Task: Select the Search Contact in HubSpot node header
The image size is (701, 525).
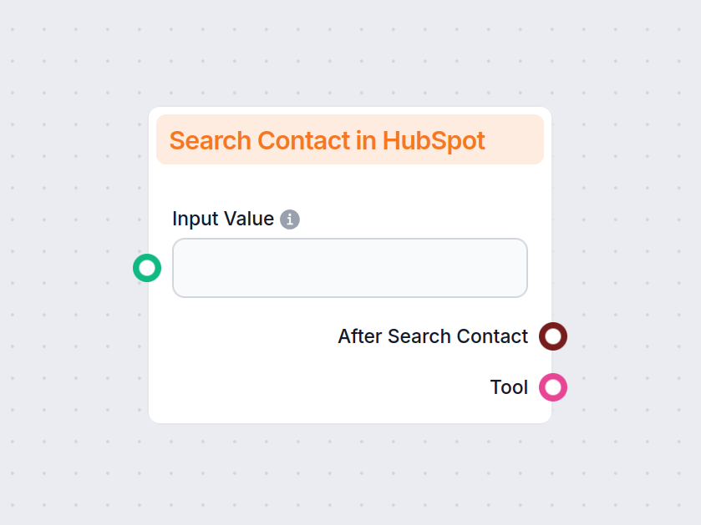Action: coord(350,139)
